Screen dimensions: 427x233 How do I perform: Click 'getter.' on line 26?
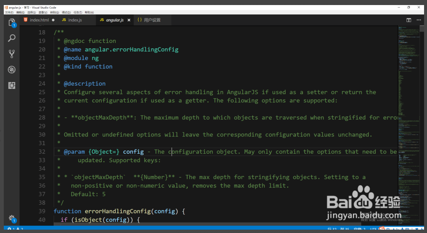tap(198, 100)
